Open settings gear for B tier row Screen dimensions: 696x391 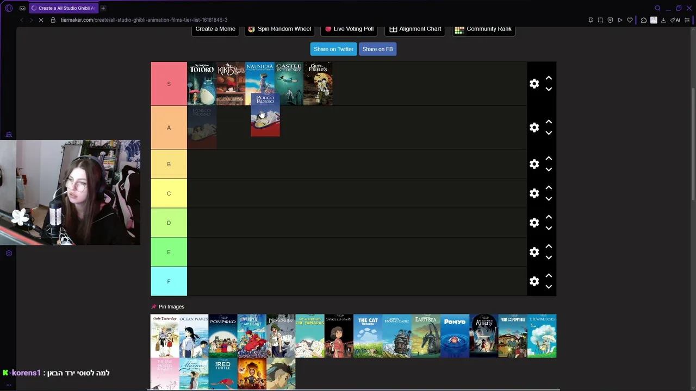535,164
